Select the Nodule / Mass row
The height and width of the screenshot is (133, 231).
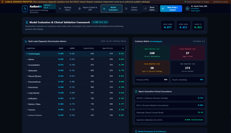[75, 104]
